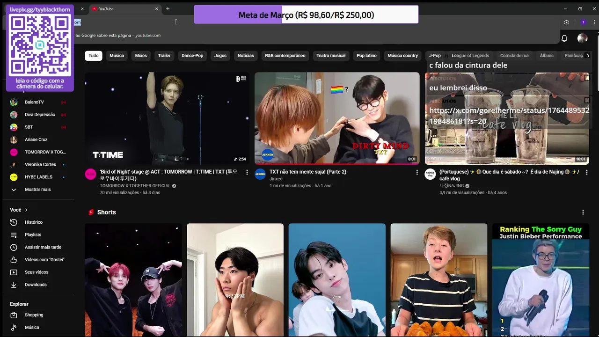Click the icon left of Chrome profile
Image resolution: width=599 pixels, height=337 pixels.
(x=567, y=22)
